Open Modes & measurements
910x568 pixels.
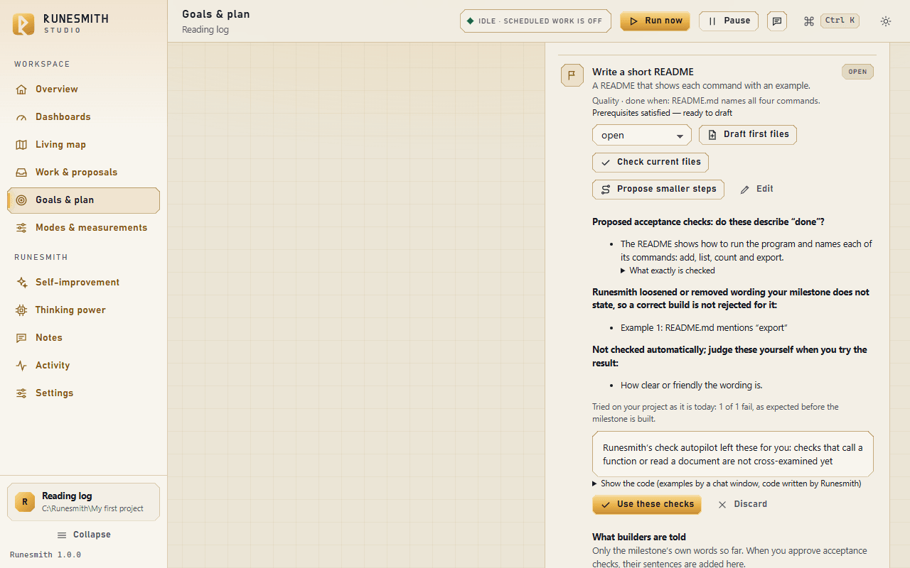(84, 228)
